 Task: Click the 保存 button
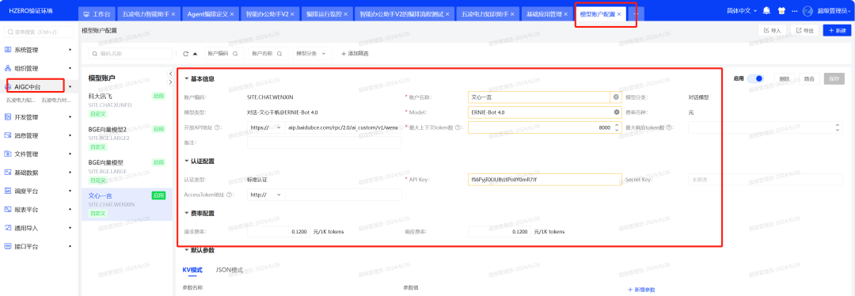tap(834, 78)
